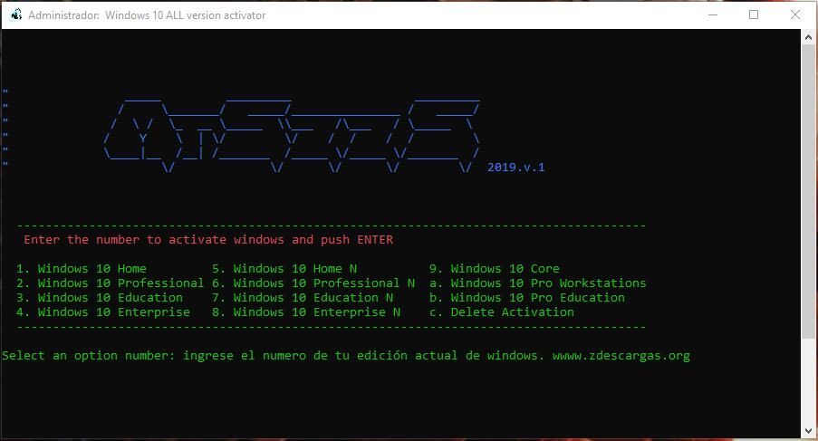Click the vertical scrollbar thumb

(x=808, y=191)
